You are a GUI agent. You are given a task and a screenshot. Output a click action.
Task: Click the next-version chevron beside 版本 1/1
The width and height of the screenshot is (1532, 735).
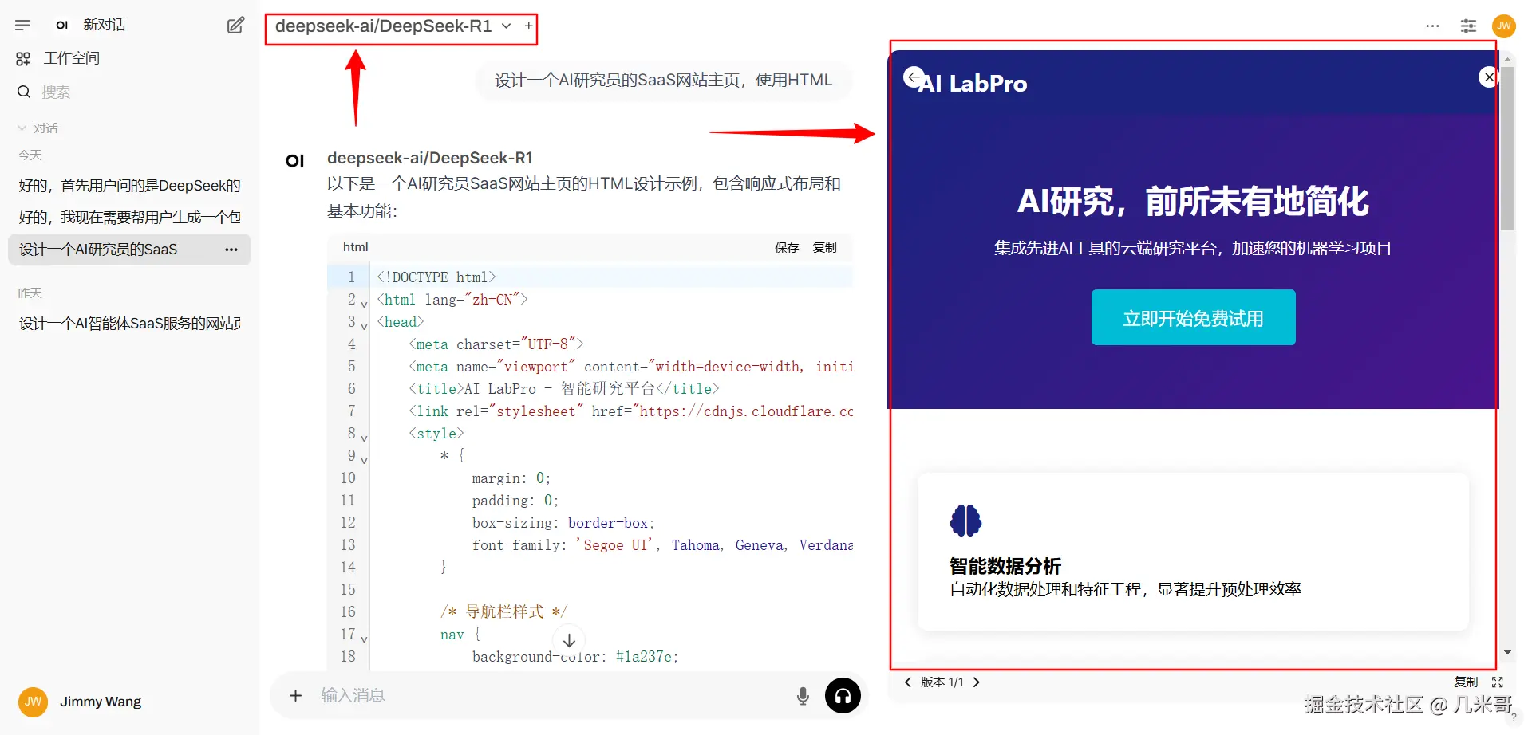pyautogui.click(x=977, y=682)
